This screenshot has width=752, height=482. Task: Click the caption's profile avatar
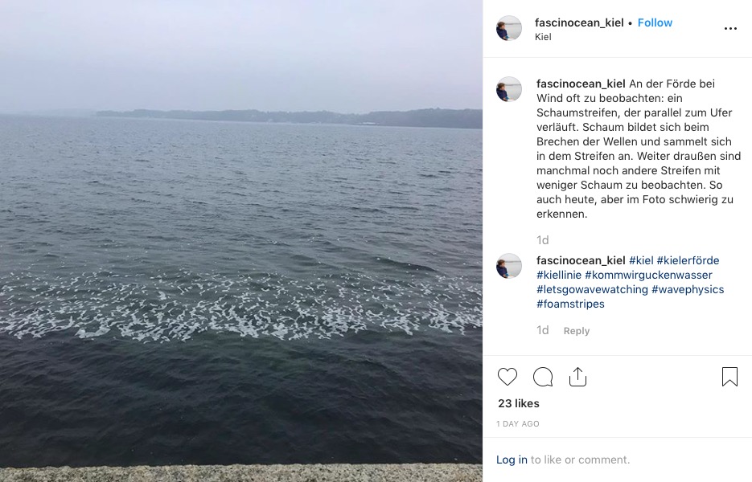[x=509, y=89]
